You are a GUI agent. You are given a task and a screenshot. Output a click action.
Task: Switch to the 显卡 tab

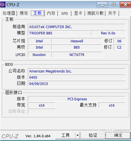[x=78, y=13]
